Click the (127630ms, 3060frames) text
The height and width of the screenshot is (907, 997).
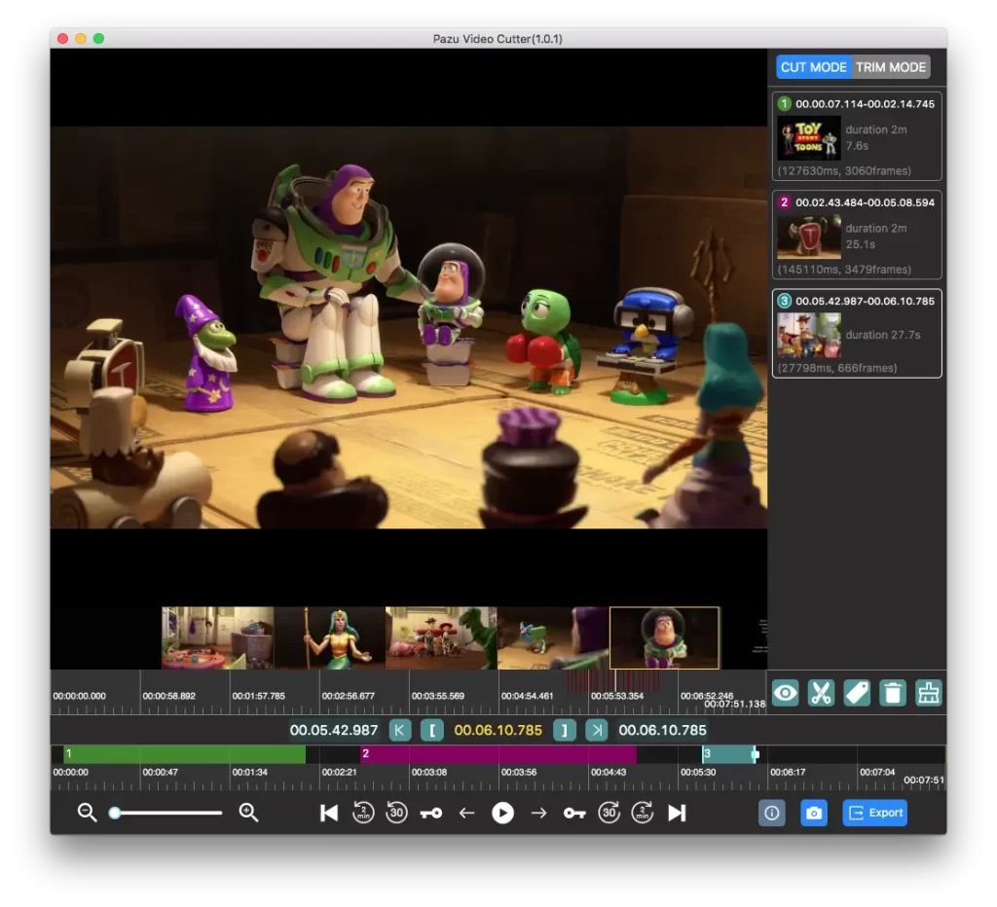pos(844,171)
